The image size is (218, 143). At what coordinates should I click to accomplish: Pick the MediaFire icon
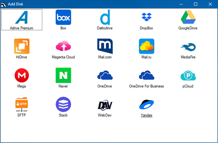(x=188, y=47)
